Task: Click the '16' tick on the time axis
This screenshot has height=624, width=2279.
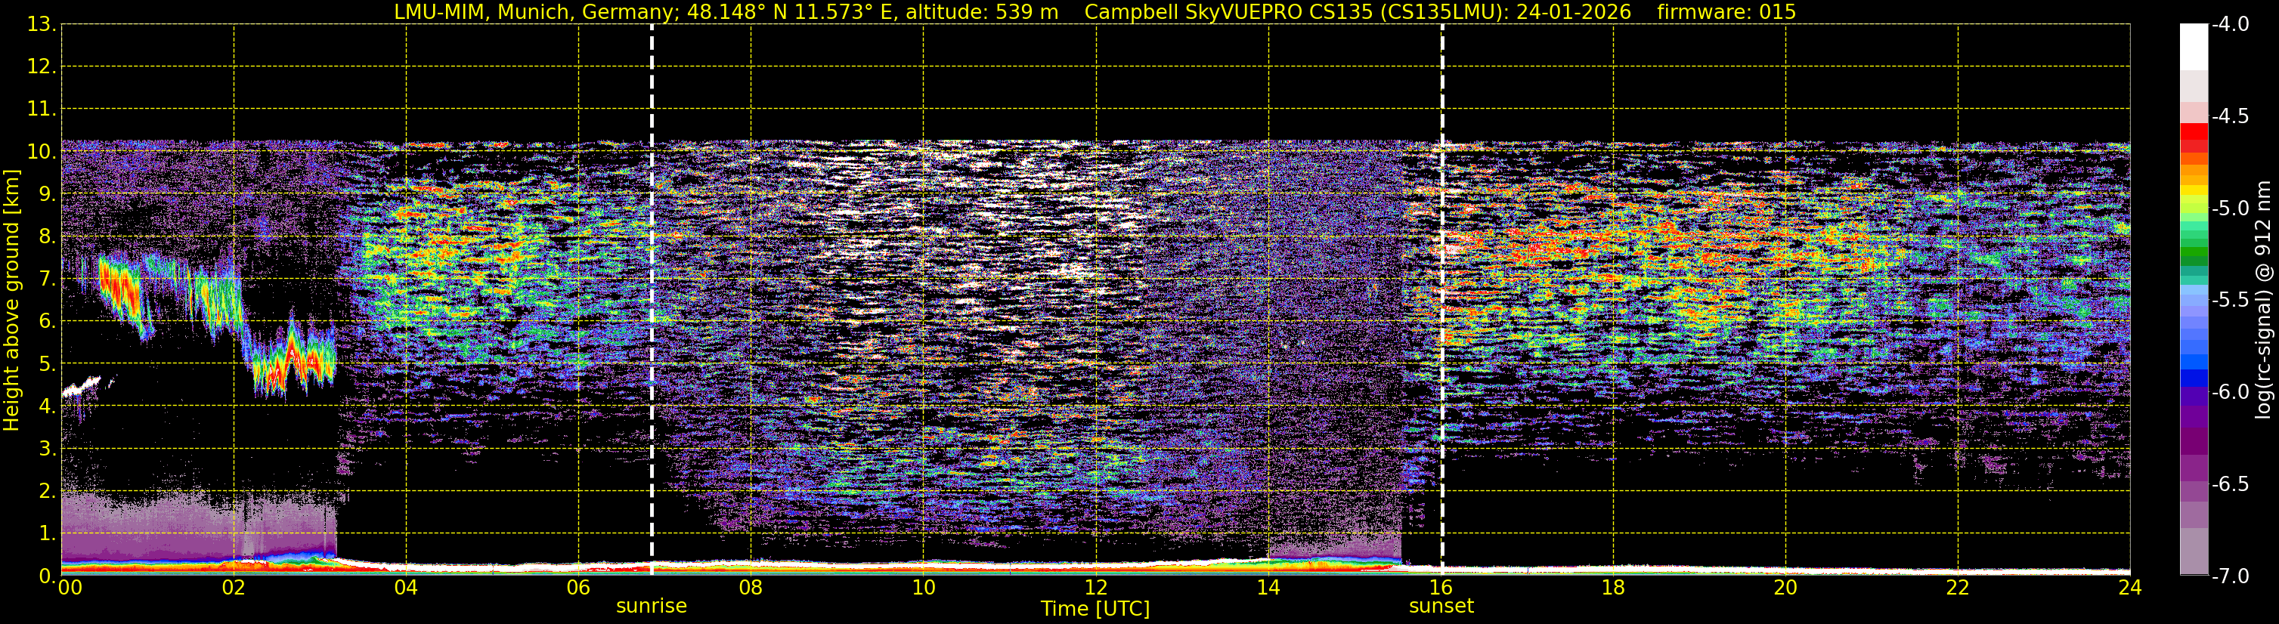Action: point(1441,588)
